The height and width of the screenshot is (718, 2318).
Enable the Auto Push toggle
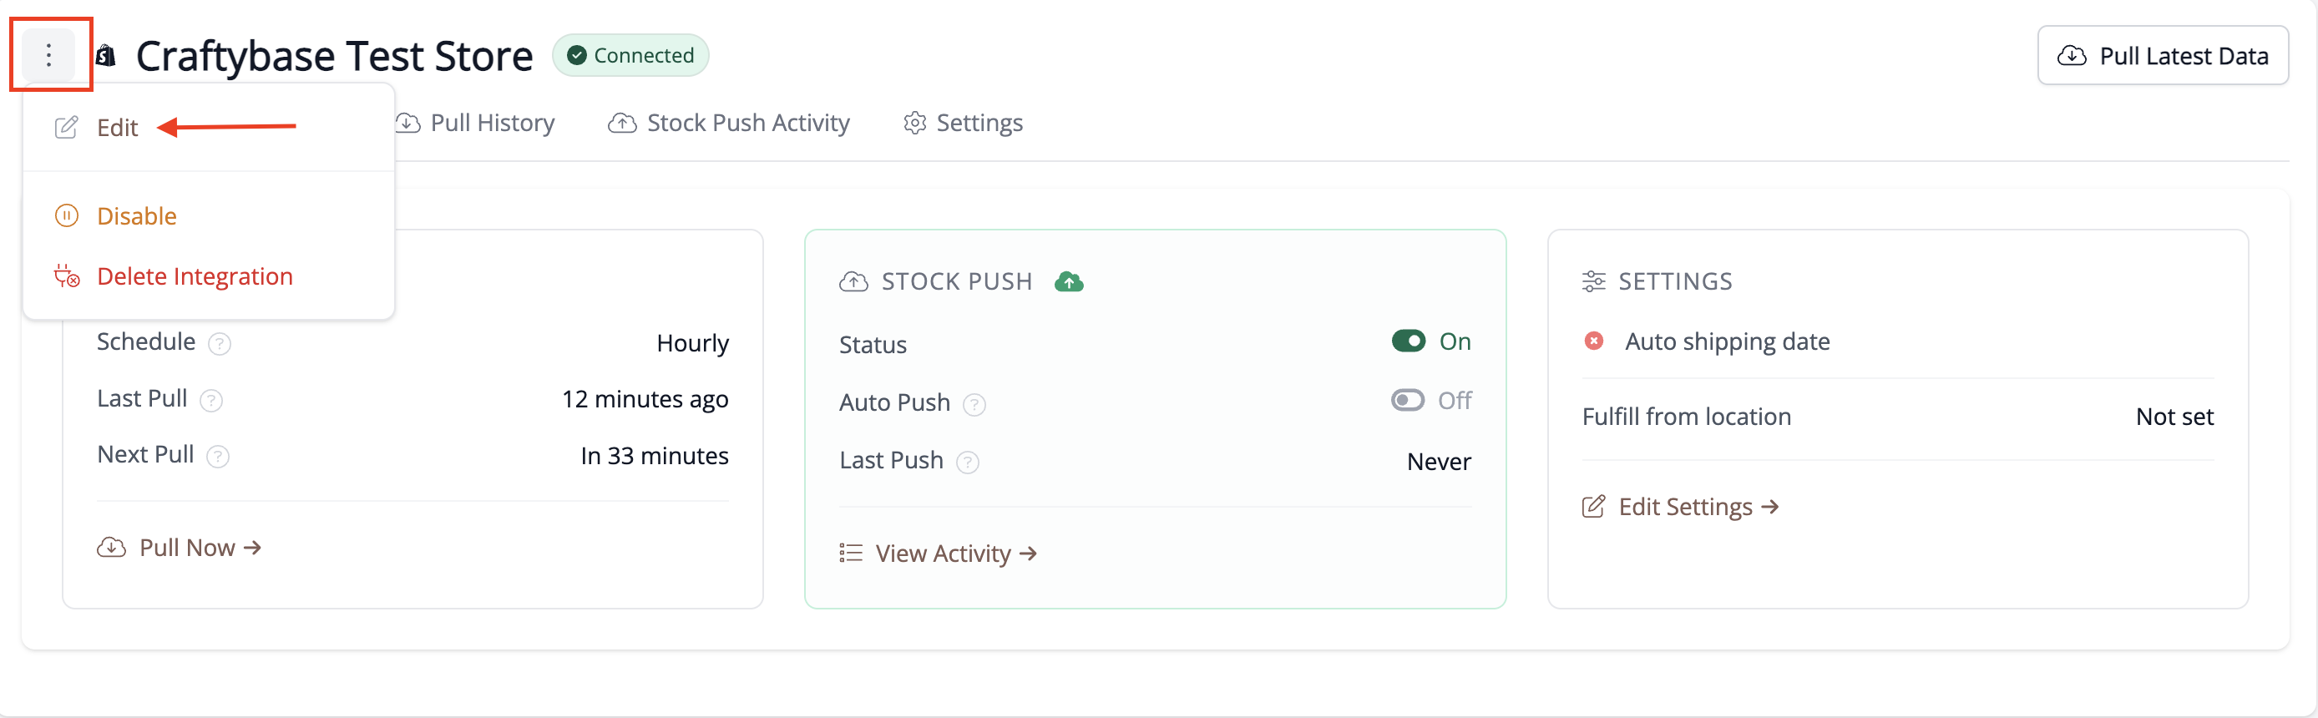[1407, 399]
